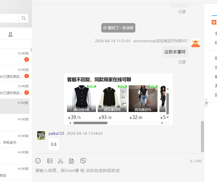Open conversation with 7 unread messages
217x182 pixels.
(x=15, y=73)
